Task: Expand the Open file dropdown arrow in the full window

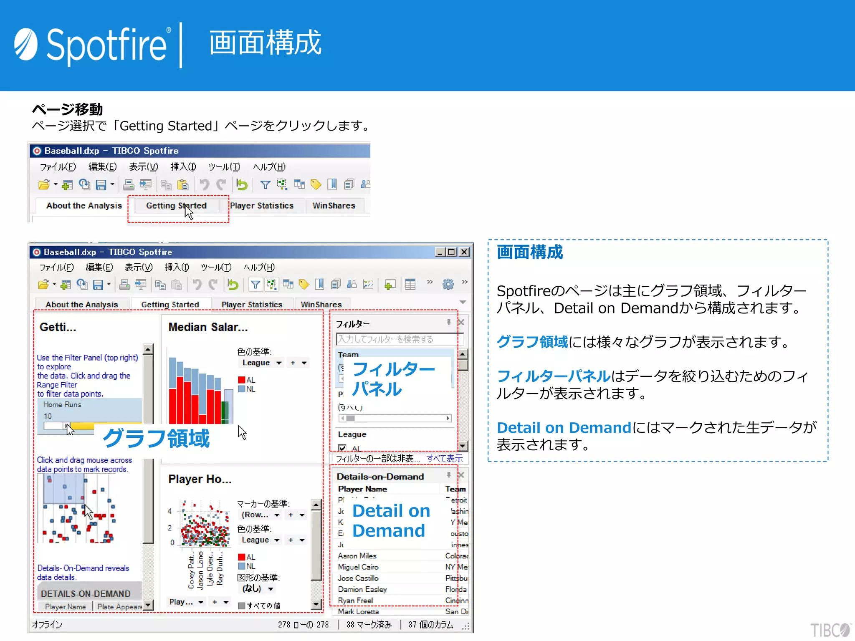Action: [x=54, y=285]
